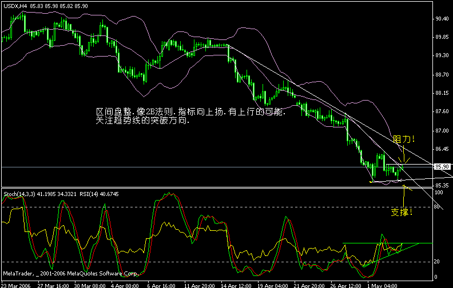Click the 20 level on indicator scale

437,262
